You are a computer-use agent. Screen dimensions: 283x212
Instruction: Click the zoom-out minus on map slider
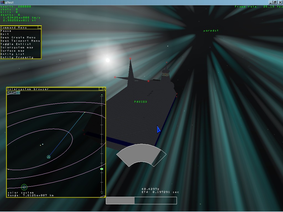click(x=102, y=193)
